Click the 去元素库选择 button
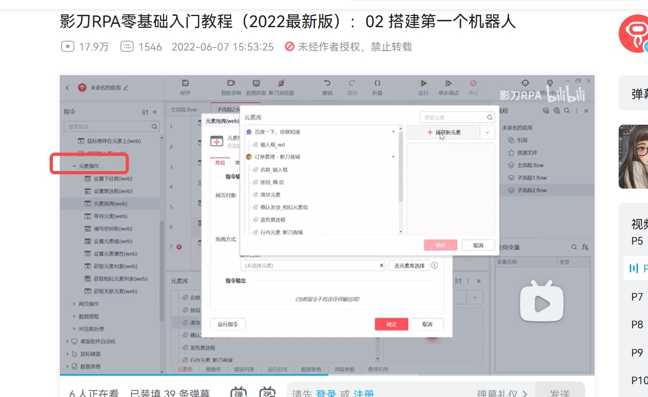648x397 pixels. coord(409,265)
